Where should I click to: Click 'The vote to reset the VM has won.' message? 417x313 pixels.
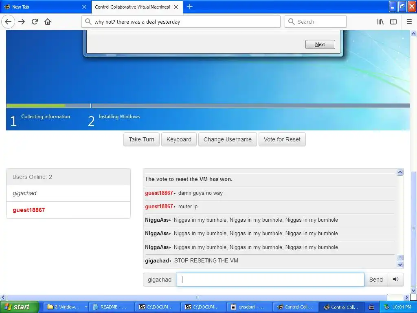(189, 179)
